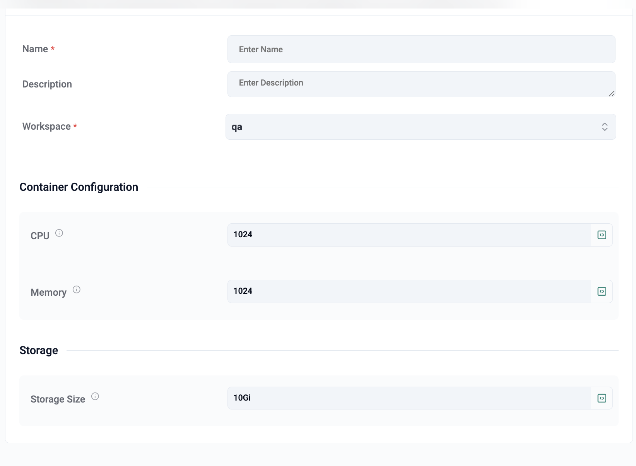The image size is (636, 466).
Task: Click the Storage Size field showing 10Gi
Action: point(409,398)
